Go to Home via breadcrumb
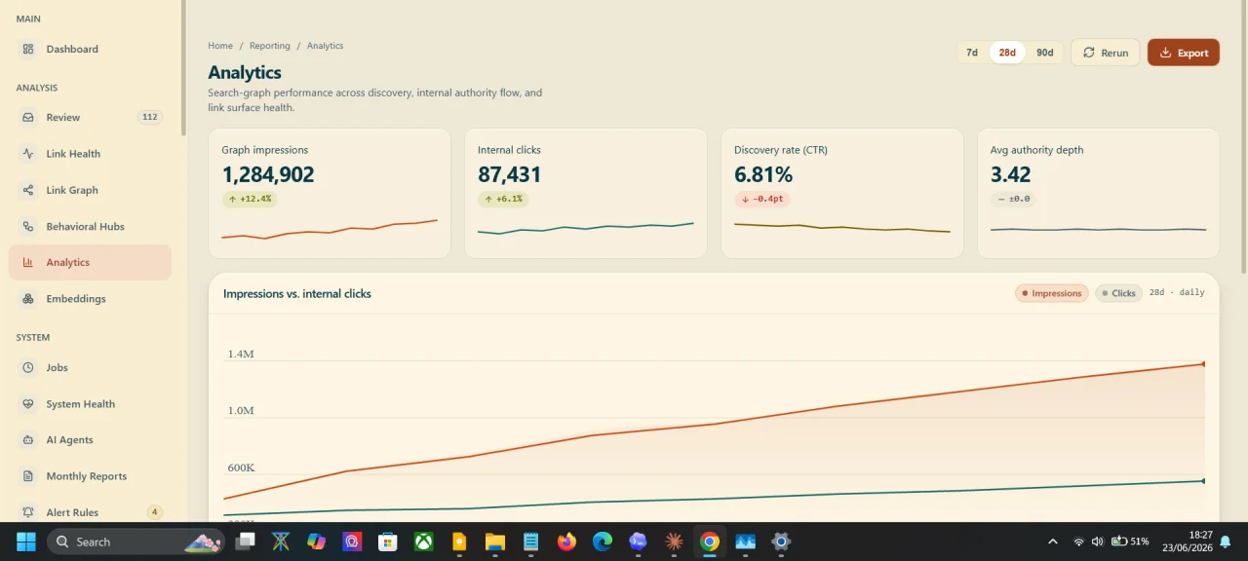 (x=220, y=46)
